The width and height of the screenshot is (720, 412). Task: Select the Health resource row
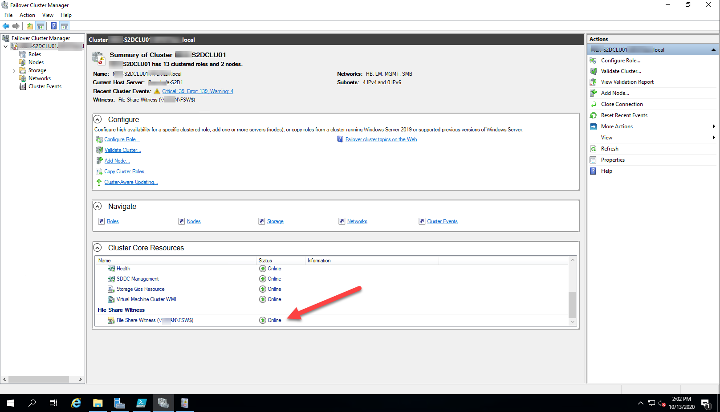(332, 269)
